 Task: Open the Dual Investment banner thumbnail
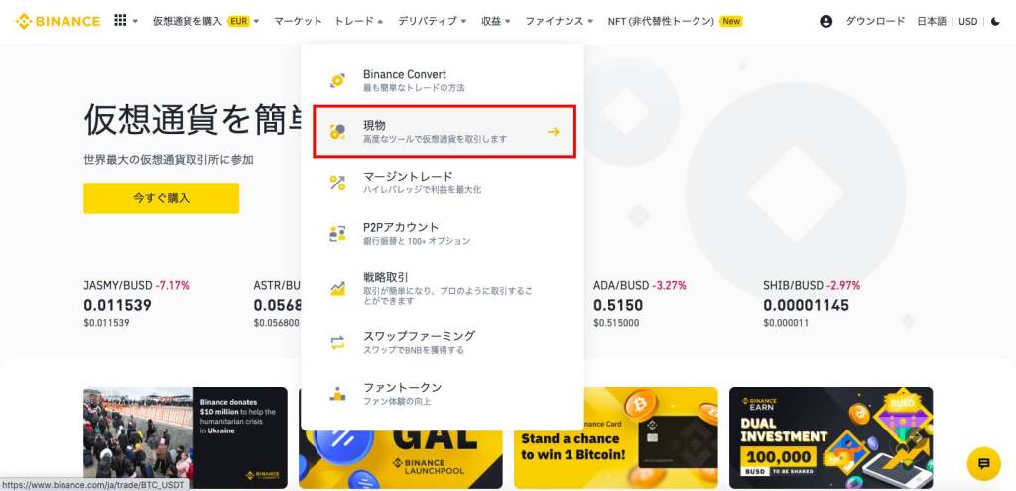[x=830, y=437]
